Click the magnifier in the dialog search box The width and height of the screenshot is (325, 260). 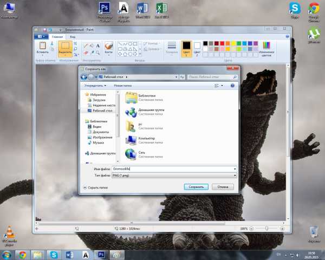click(x=235, y=77)
